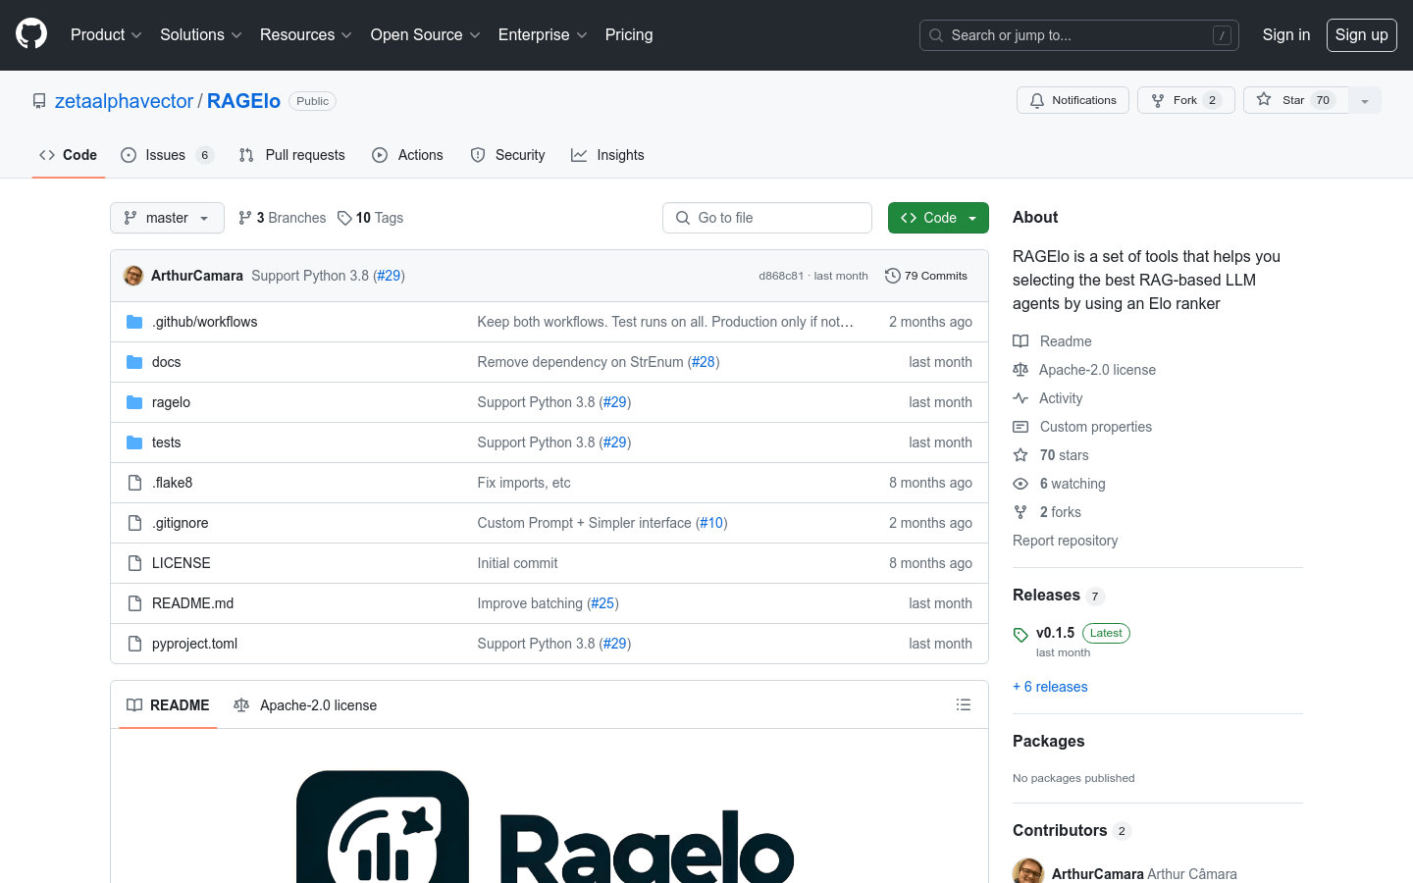This screenshot has height=883, width=1413.
Task: Click the Report repository link
Action: (1065, 541)
